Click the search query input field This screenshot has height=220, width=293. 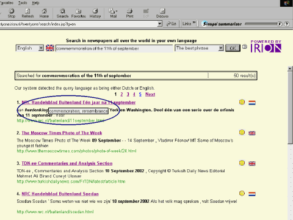point(114,48)
